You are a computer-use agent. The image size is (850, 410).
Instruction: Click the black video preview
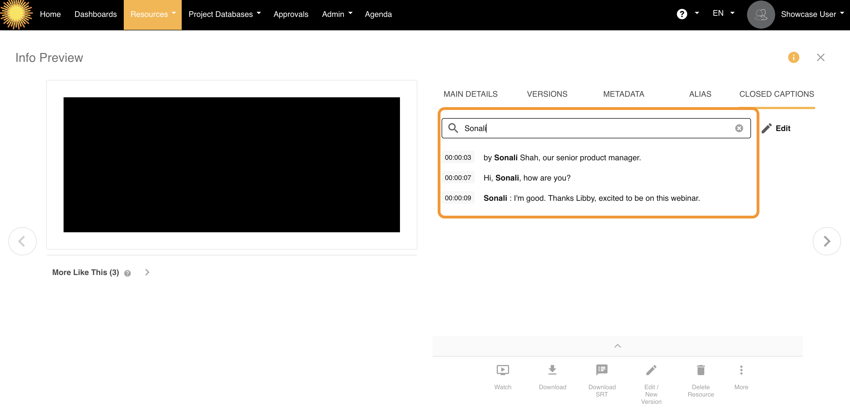tap(231, 165)
